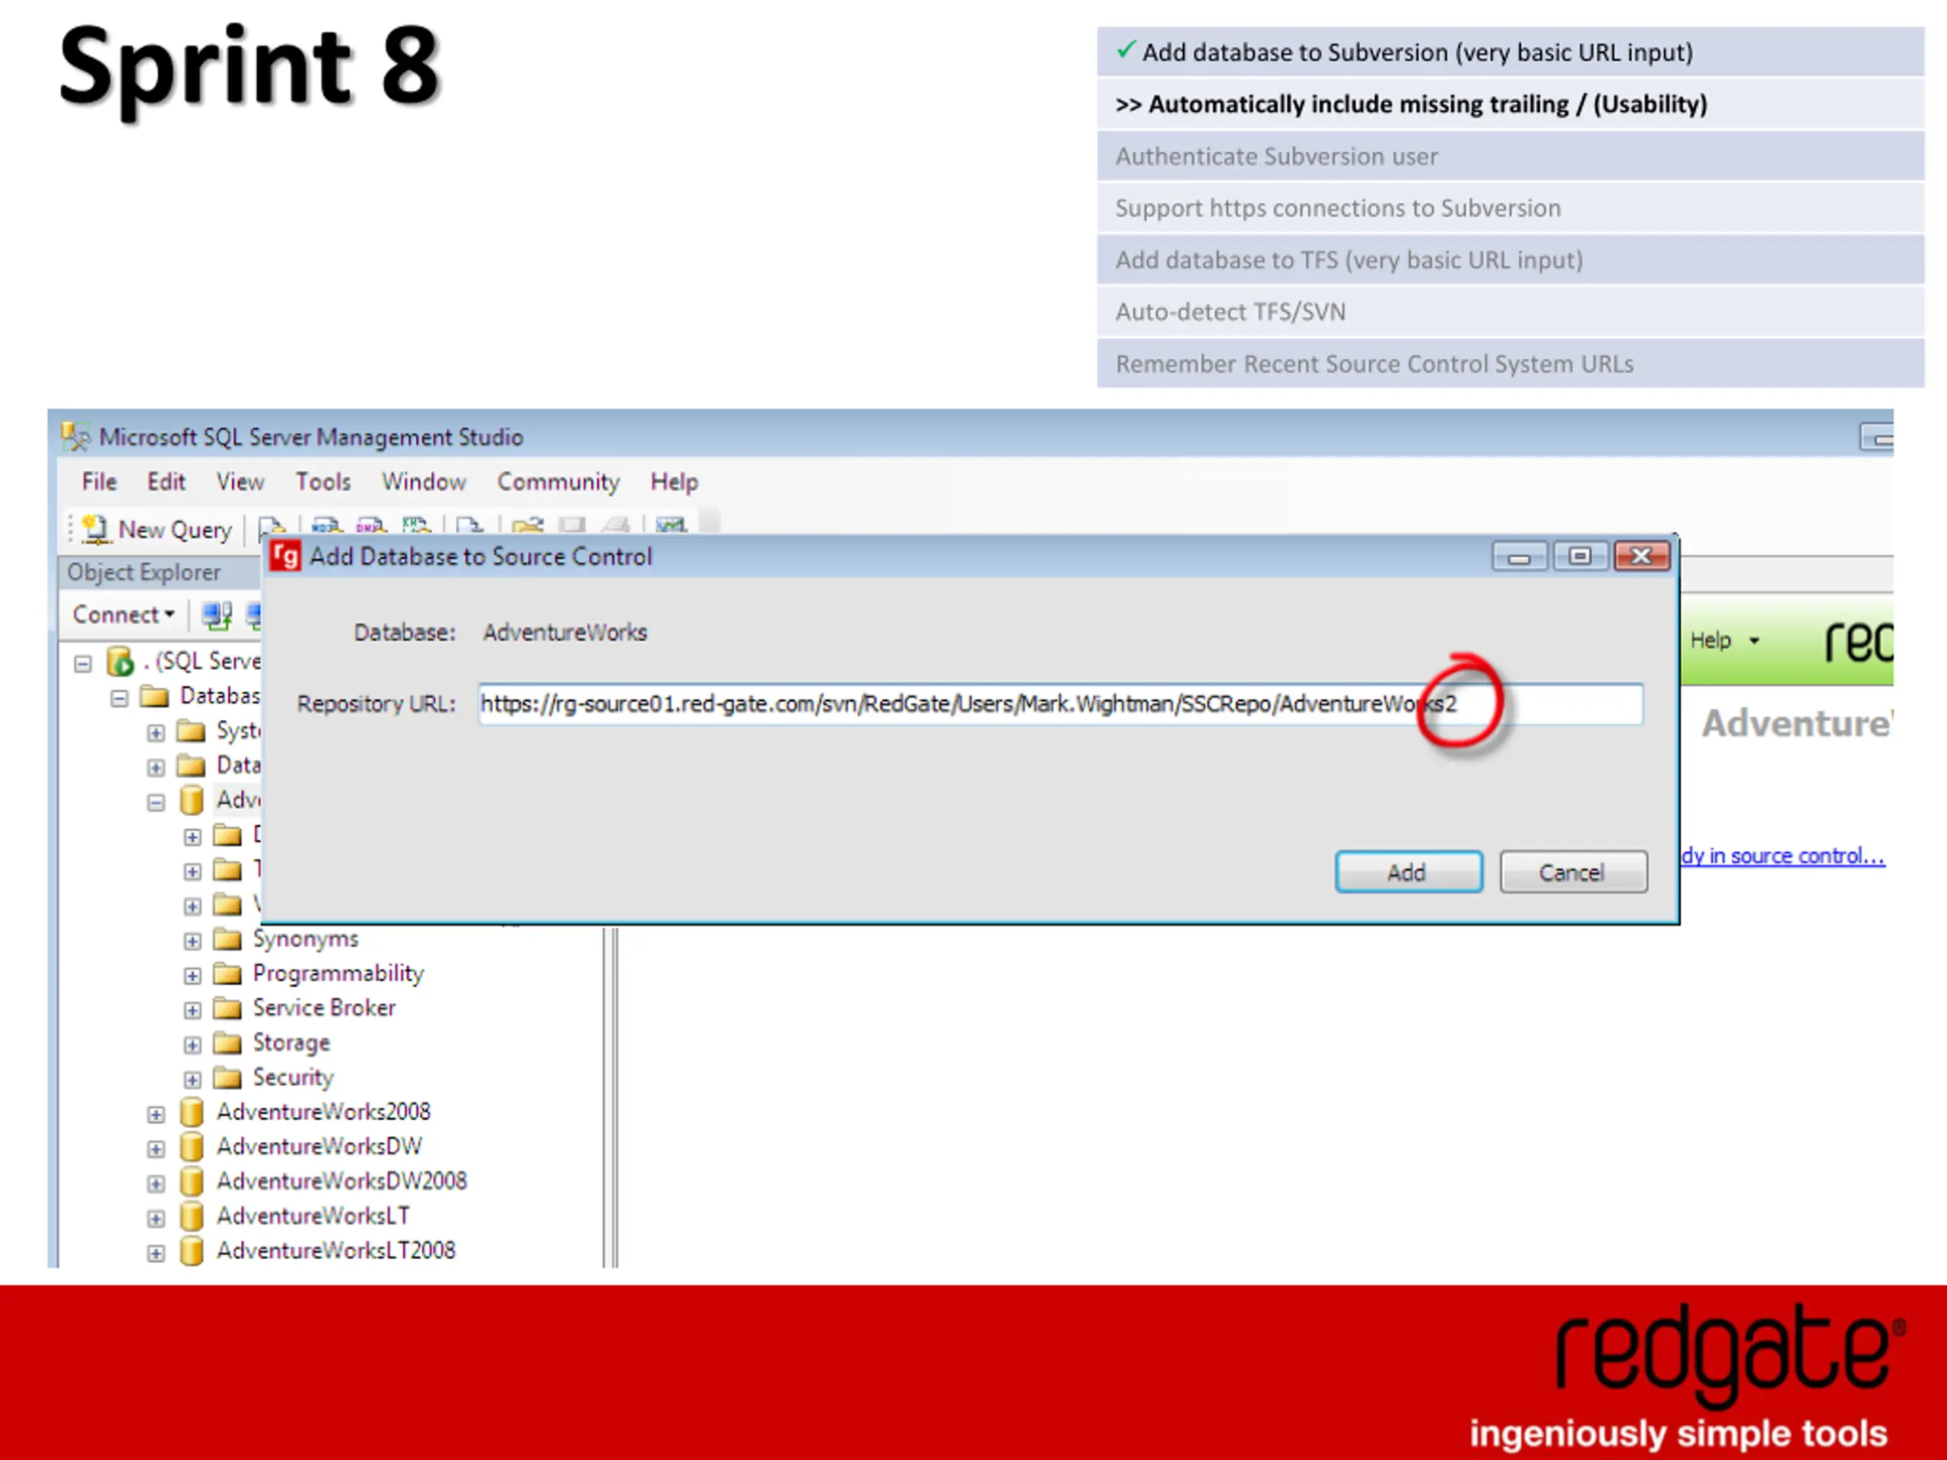This screenshot has height=1460, width=1947.
Task: Start an Analysis Services DMX query
Action: 370,525
